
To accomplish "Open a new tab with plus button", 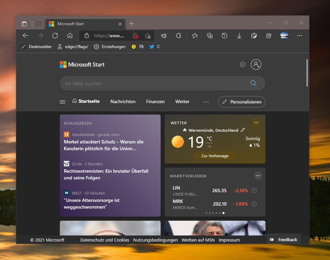I will coord(131,24).
